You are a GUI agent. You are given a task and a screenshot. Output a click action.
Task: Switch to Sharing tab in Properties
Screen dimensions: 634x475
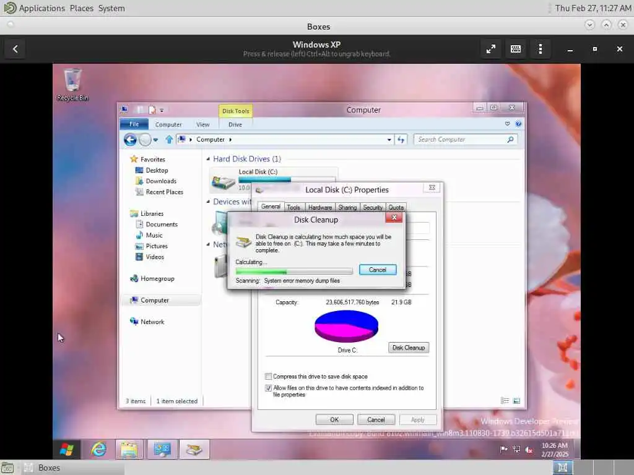[x=347, y=207]
